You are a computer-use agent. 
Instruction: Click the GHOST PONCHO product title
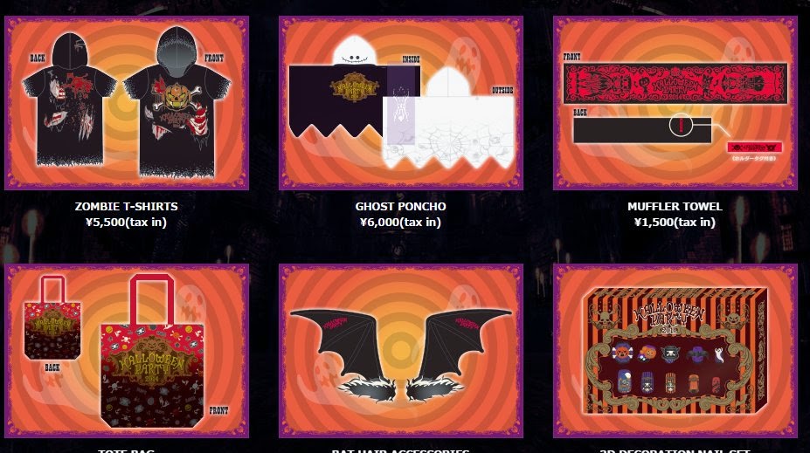coord(401,206)
